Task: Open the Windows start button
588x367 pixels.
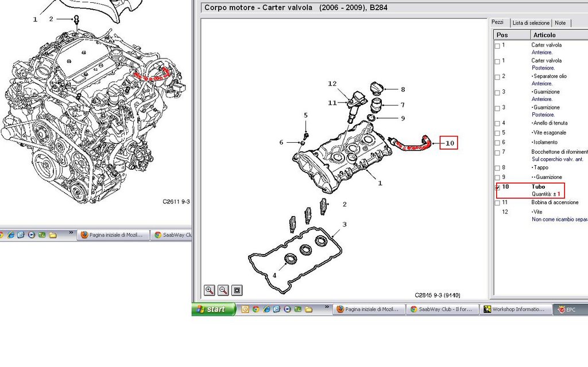Action: tap(214, 309)
